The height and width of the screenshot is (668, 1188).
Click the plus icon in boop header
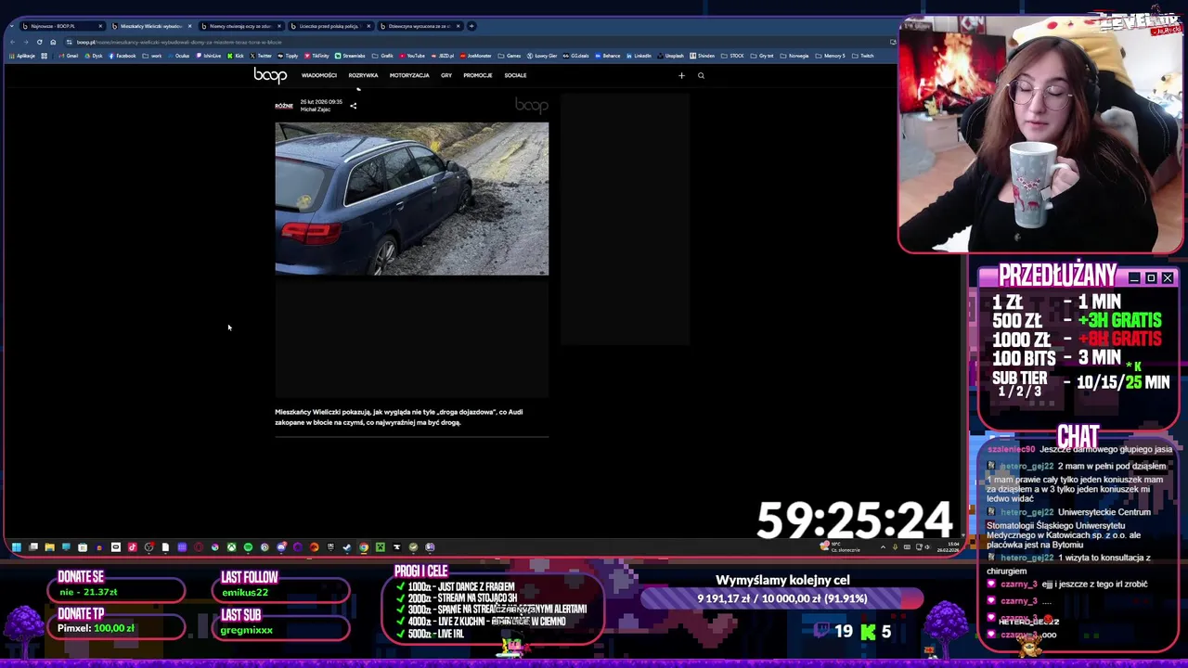click(681, 75)
